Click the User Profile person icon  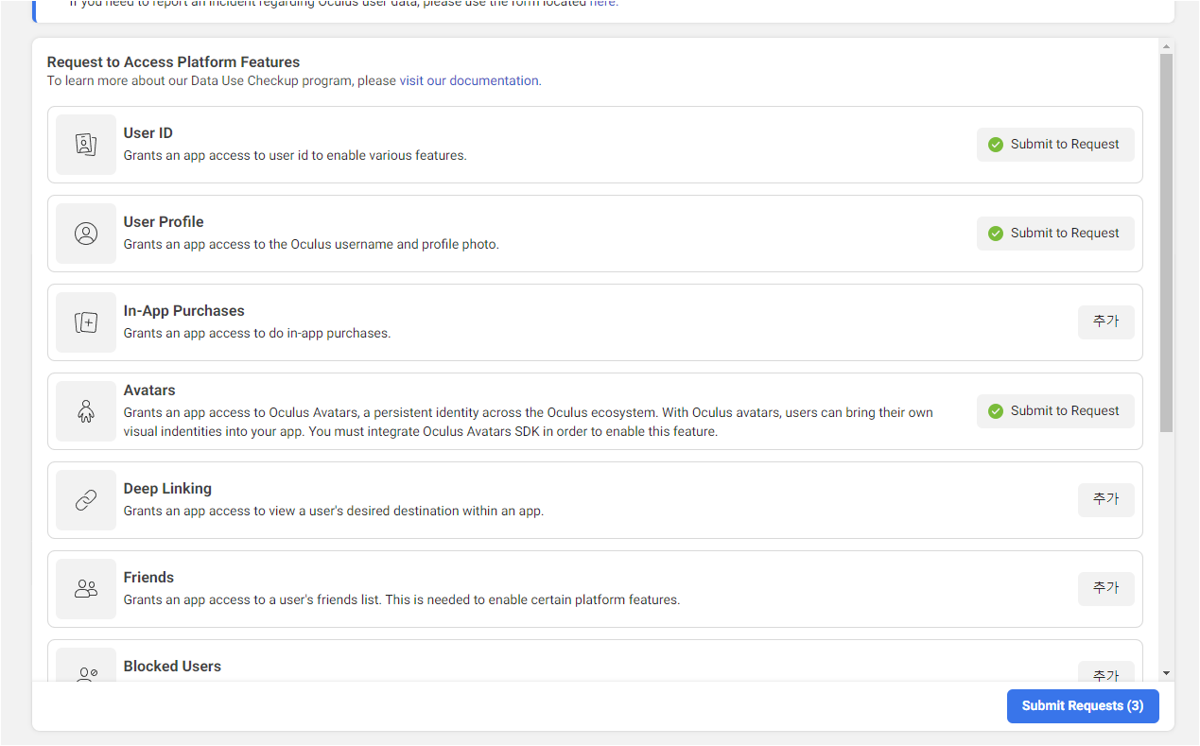(x=86, y=234)
